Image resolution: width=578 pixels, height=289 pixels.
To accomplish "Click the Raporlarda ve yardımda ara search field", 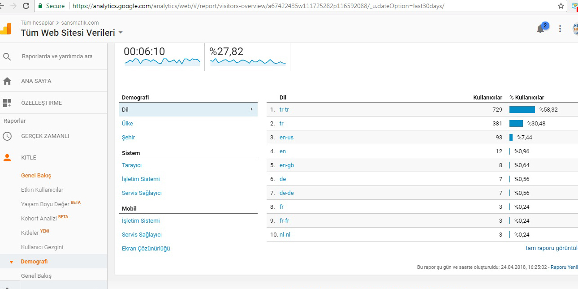I will [x=57, y=56].
